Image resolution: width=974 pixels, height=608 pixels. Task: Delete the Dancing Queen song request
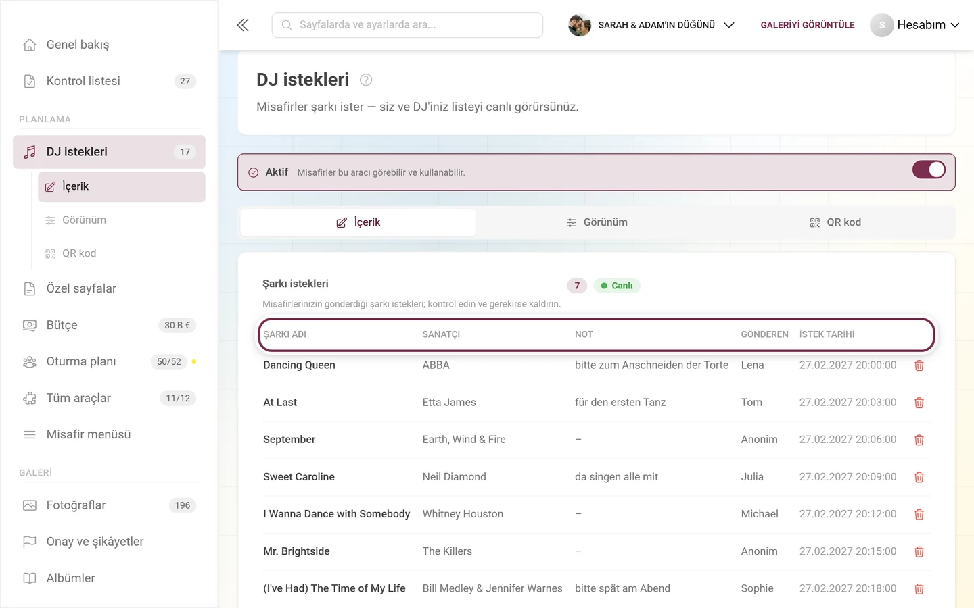919,365
